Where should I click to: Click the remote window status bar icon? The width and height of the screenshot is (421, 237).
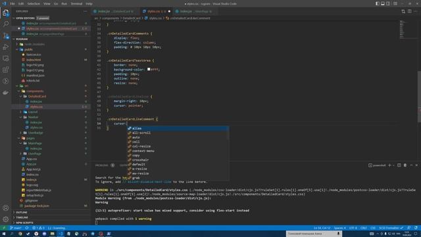point(3,228)
